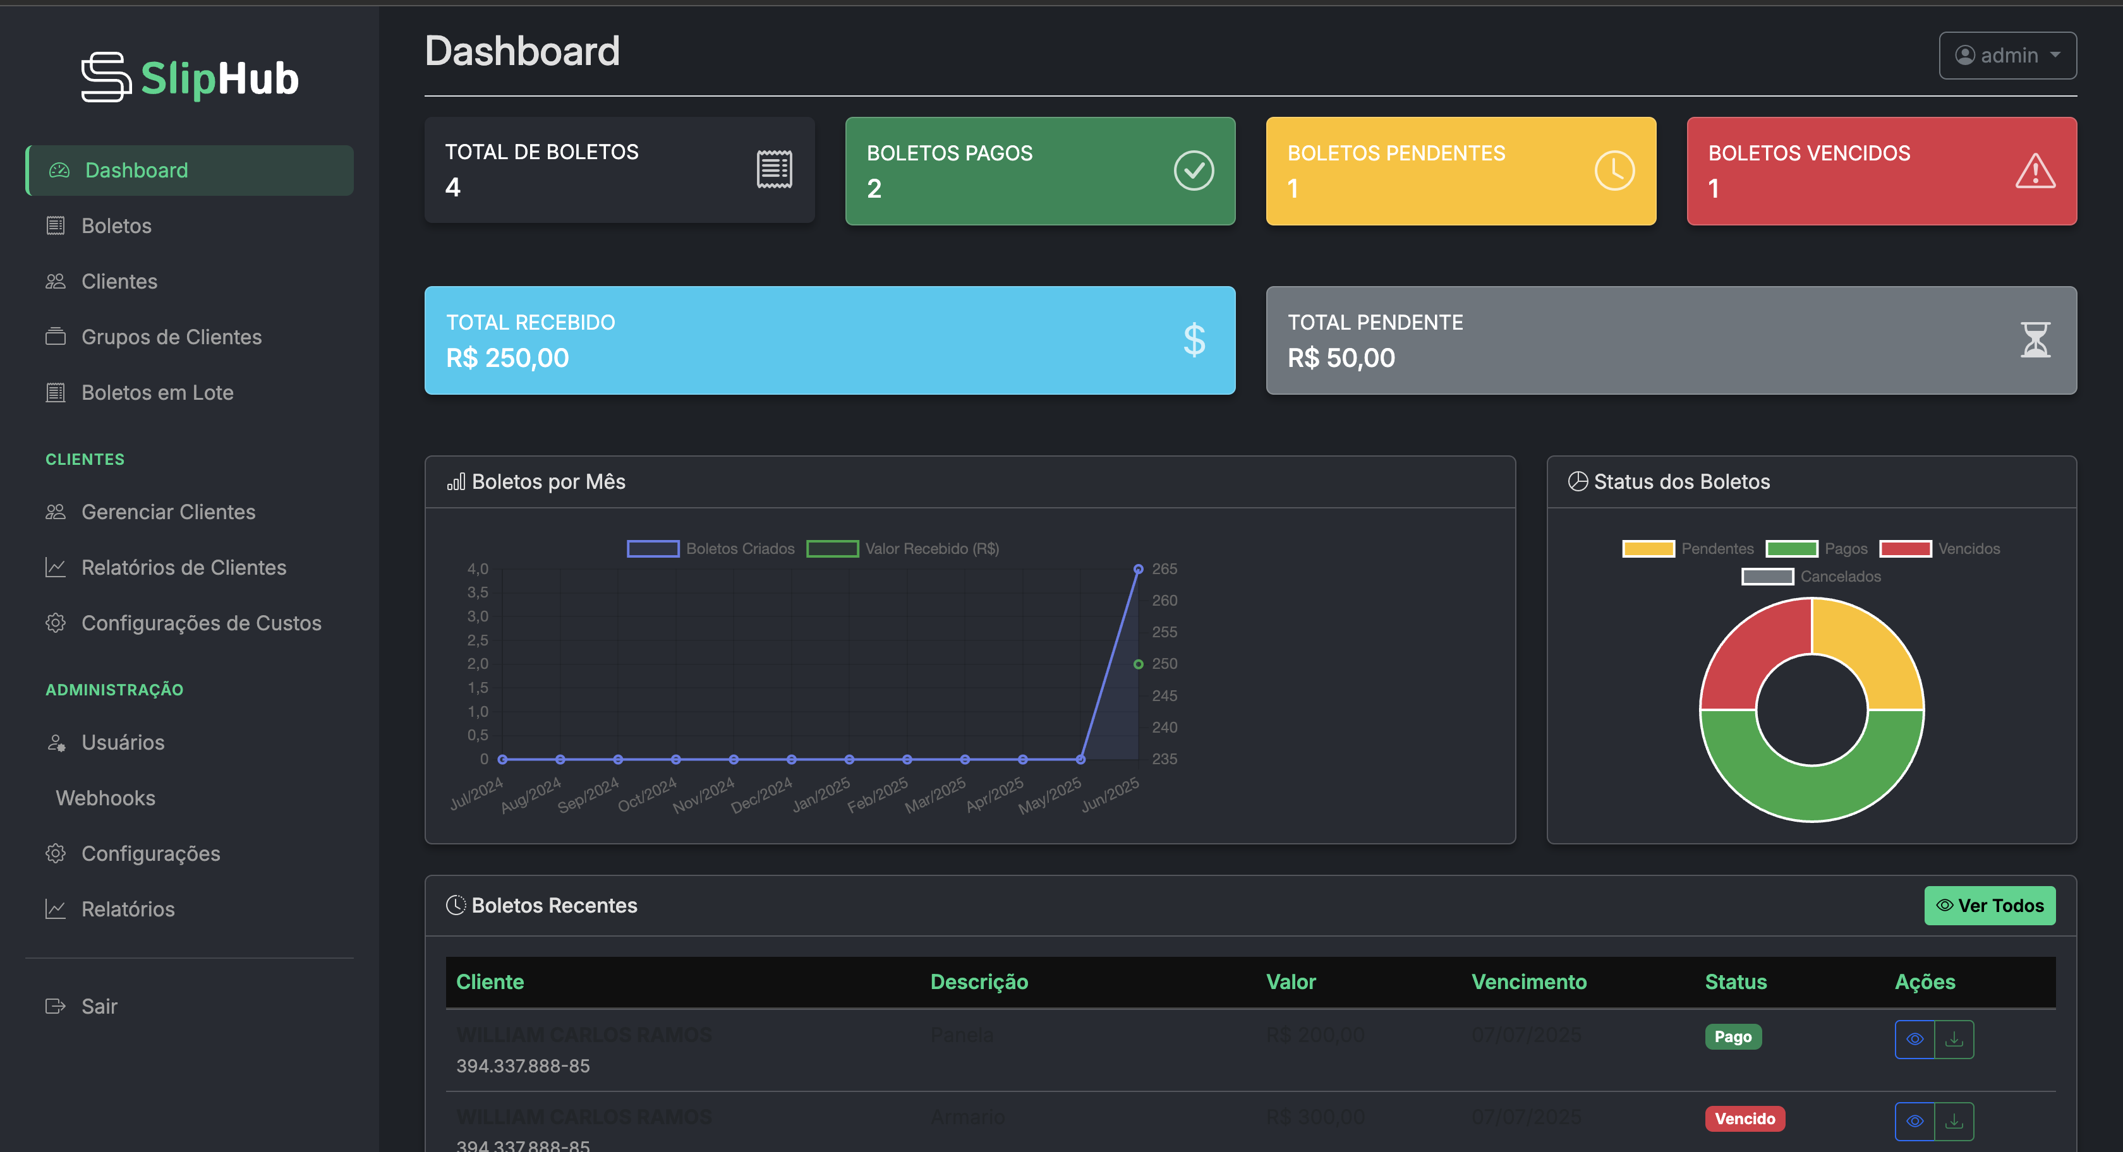View the Vencido boleto with eye icon
Viewport: 2123px width, 1152px height.
click(1914, 1120)
